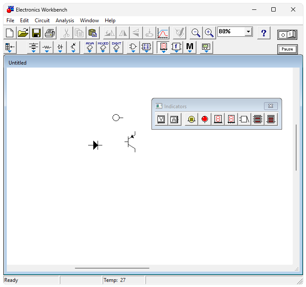Click the Rotate component icon
The width and height of the screenshot is (306, 287).
click(x=110, y=33)
